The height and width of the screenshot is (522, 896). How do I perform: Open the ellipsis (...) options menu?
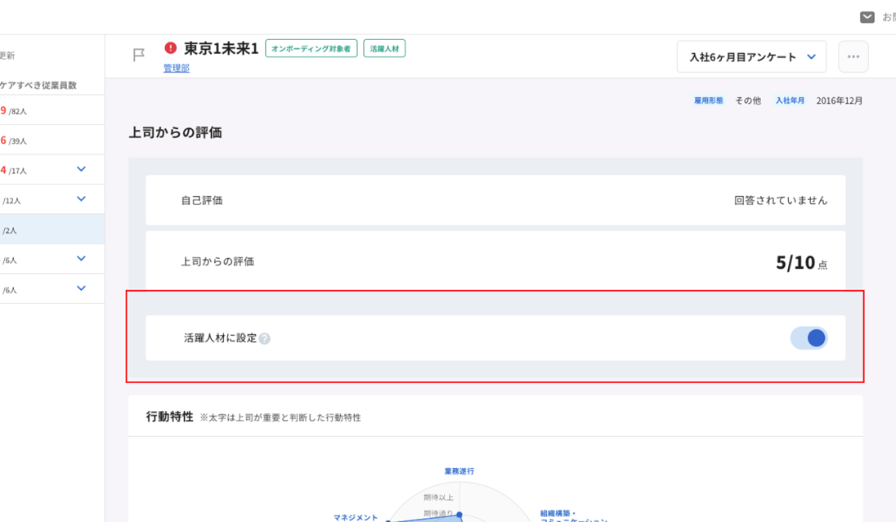pos(853,56)
